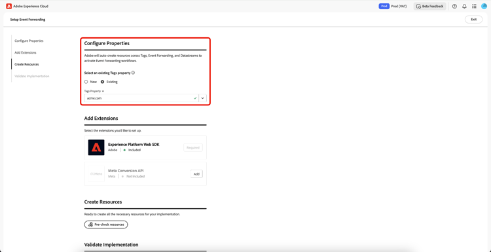Click the Create Resources section heading
This screenshot has height=252, width=491.
click(x=103, y=202)
